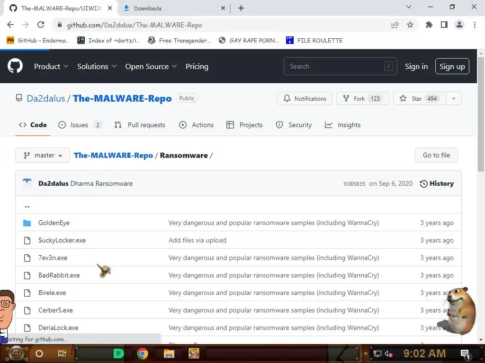Star the repository
Image resolution: width=485 pixels, height=363 pixels.
click(420, 99)
